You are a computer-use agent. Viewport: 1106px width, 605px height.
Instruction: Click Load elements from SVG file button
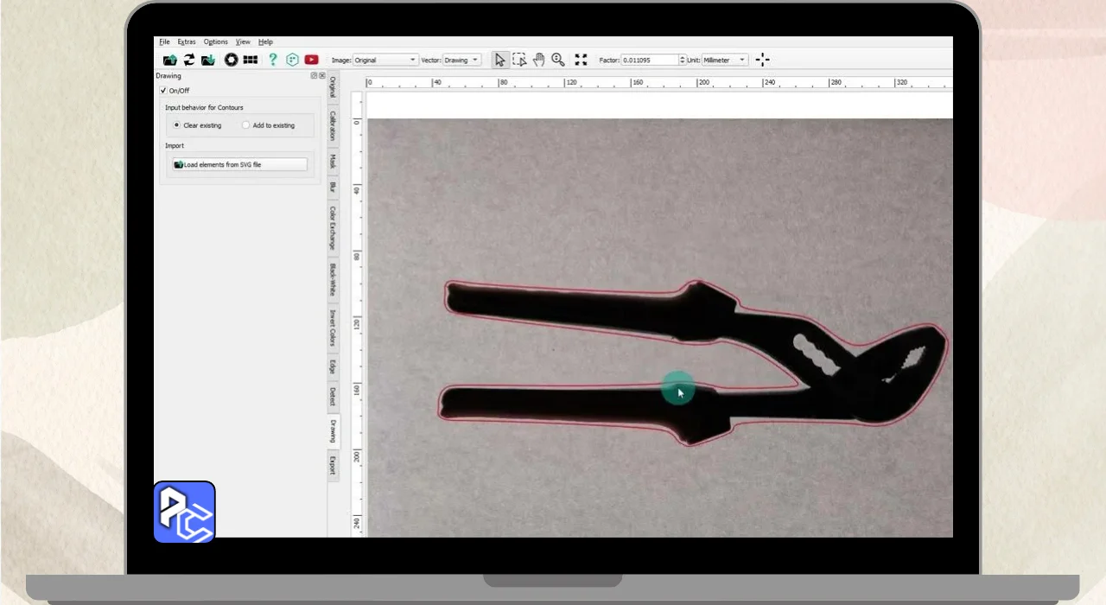[x=239, y=164]
